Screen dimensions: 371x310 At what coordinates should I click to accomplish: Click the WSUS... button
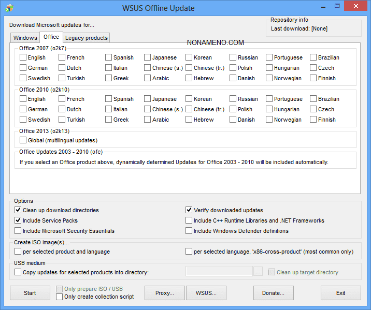pyautogui.click(x=206, y=293)
